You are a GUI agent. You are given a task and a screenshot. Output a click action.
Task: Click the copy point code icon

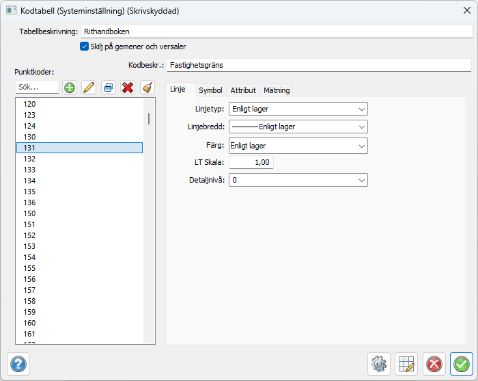coord(108,88)
